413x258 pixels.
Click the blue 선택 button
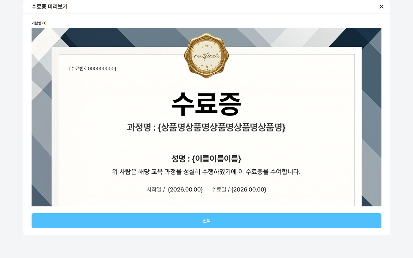tap(206, 221)
